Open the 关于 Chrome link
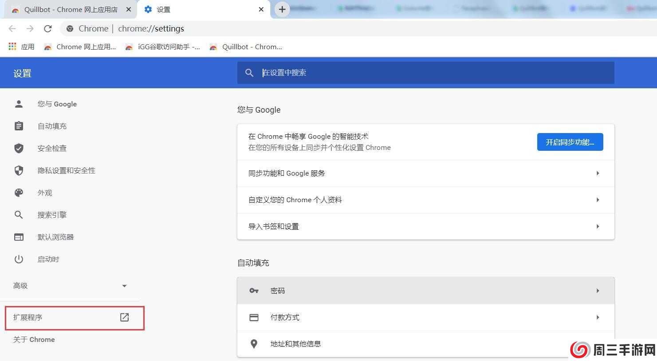This screenshot has height=361, width=657. click(34, 339)
